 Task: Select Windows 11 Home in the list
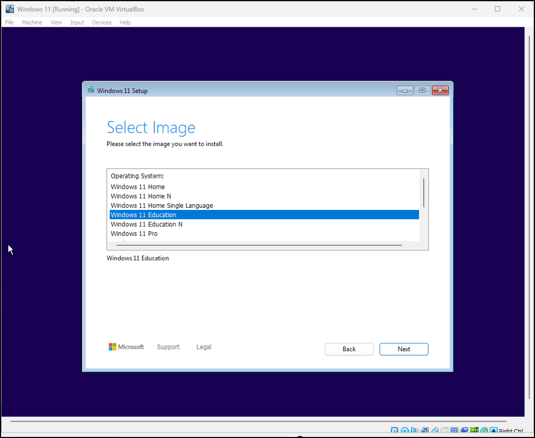[x=264, y=187]
